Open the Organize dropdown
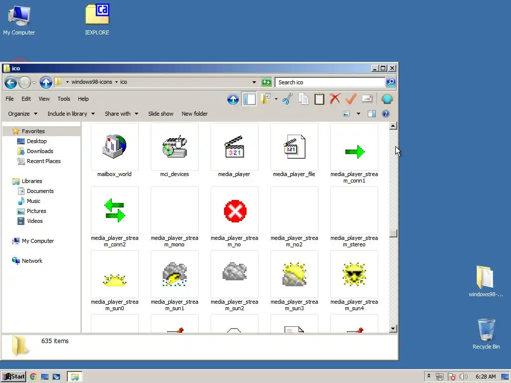This screenshot has height=383, width=511. click(22, 114)
